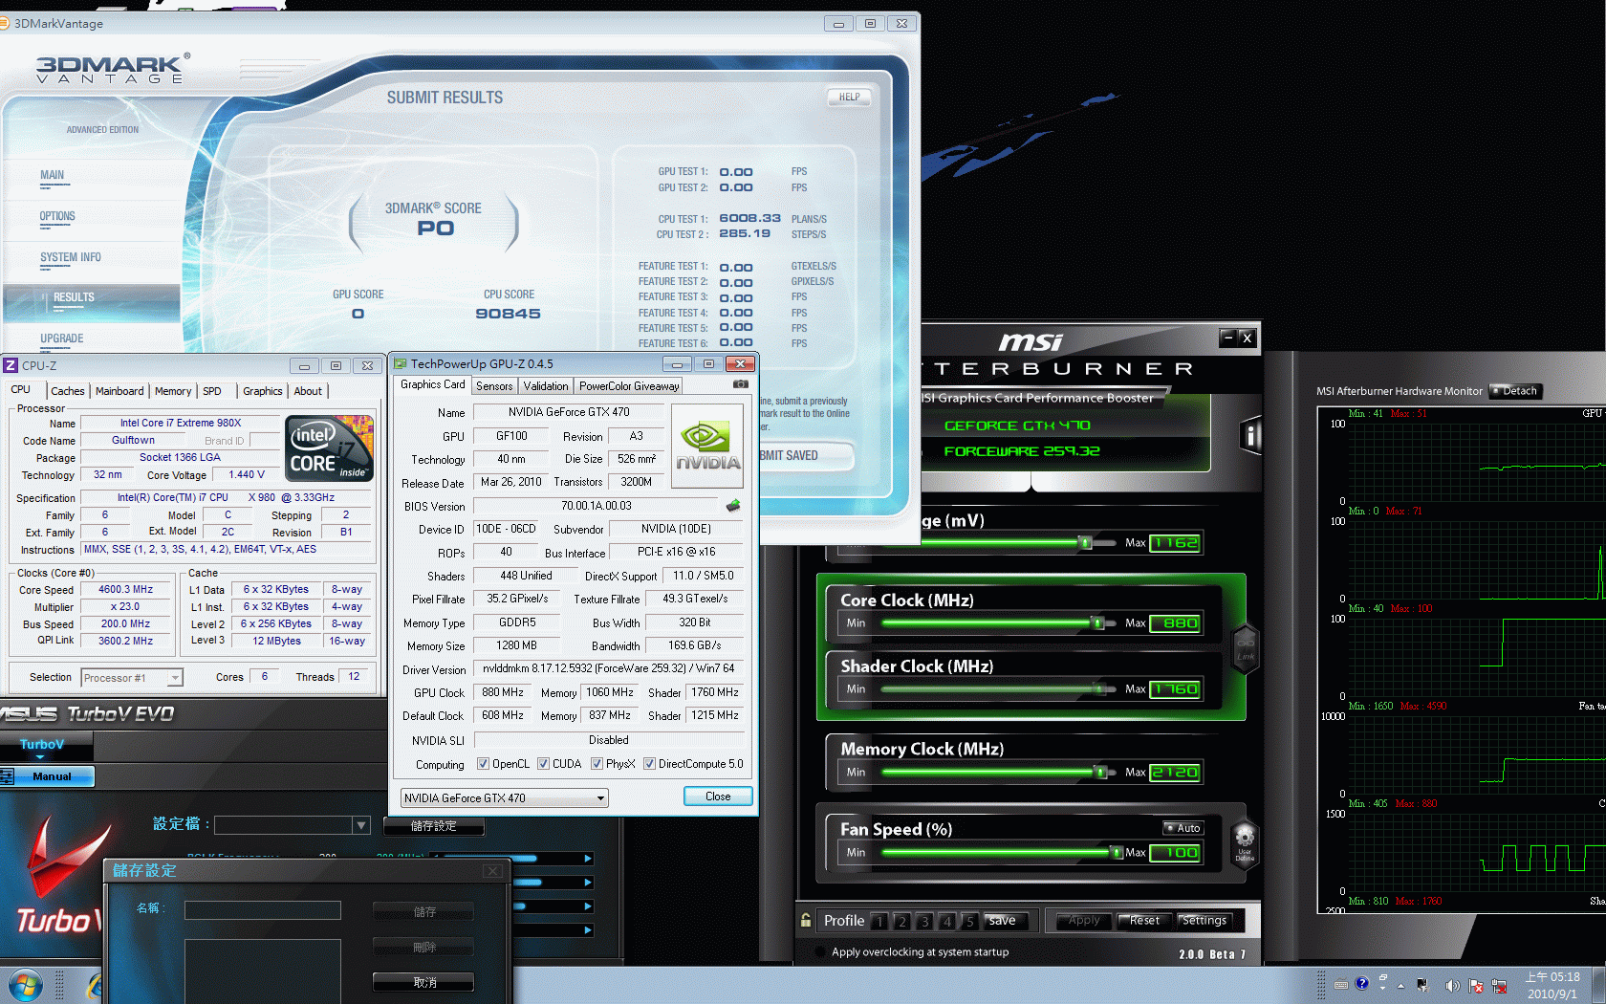Click the BIOS save chip icon
The image size is (1606, 1004).
coord(733,506)
